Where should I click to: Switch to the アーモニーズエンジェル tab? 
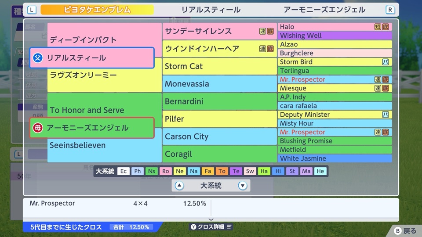[324, 10]
